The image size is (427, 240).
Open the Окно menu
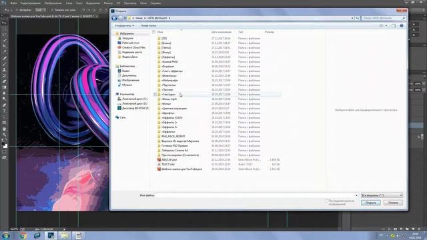point(143,3)
